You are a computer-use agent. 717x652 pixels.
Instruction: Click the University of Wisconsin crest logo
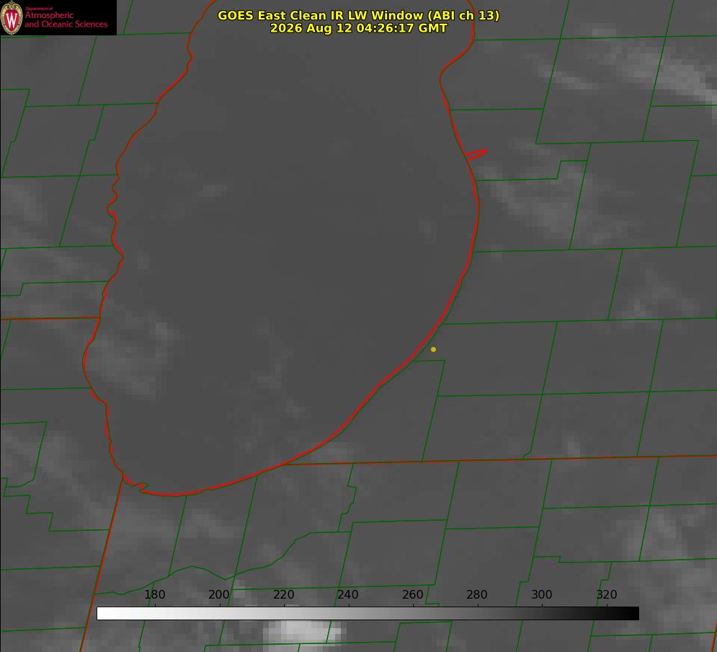click(x=12, y=17)
